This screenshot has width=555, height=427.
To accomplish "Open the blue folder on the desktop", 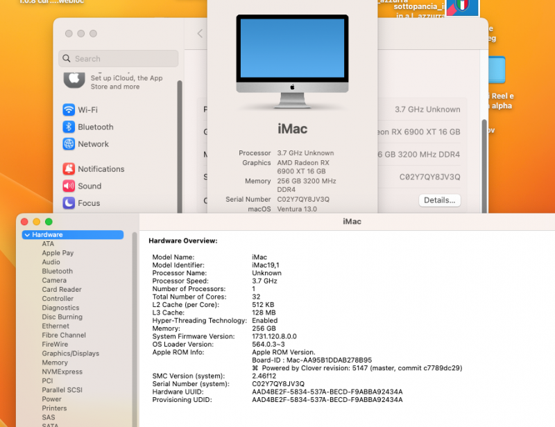I will [496, 70].
